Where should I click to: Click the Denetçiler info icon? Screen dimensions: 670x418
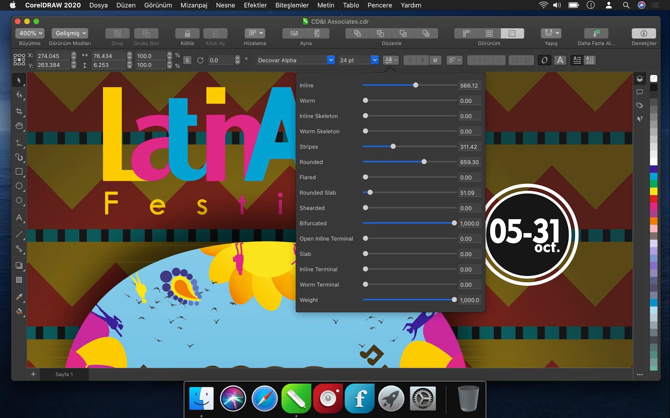pyautogui.click(x=644, y=33)
